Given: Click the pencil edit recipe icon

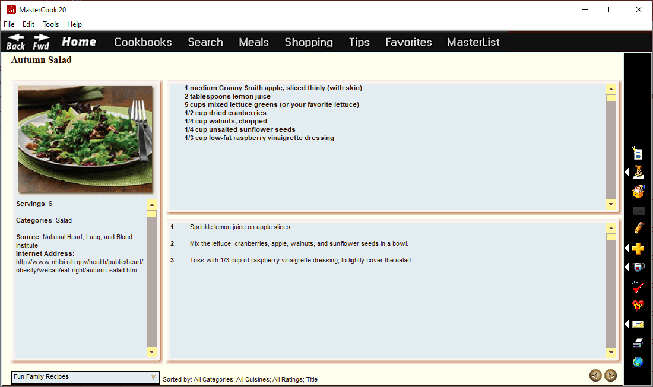Looking at the screenshot, I should (x=638, y=229).
